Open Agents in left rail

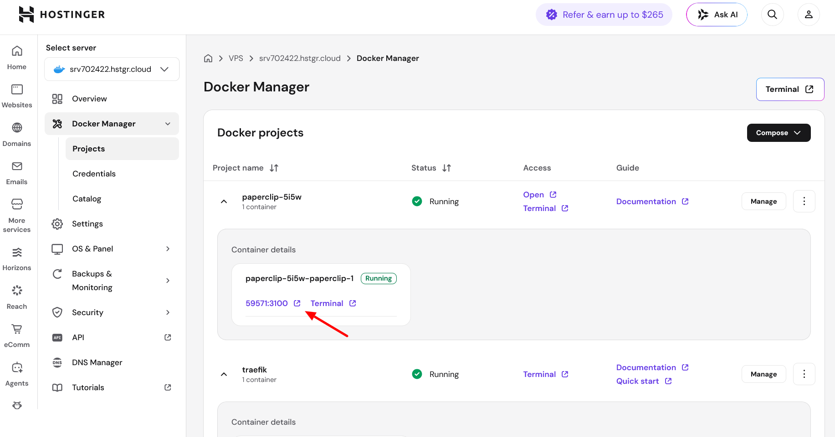(17, 374)
